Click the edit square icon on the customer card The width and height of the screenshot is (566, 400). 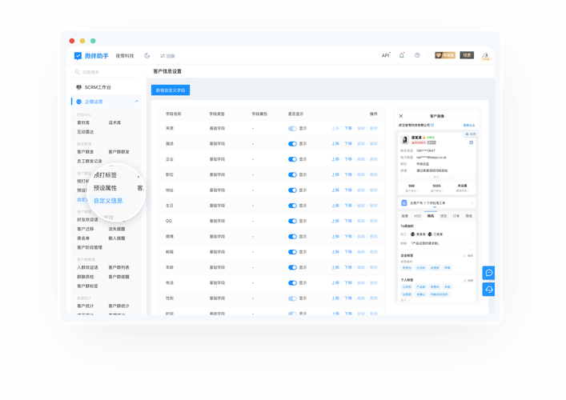point(471,143)
